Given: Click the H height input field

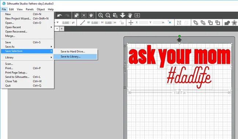Looking at the screenshot, I should [x=109, y=23].
